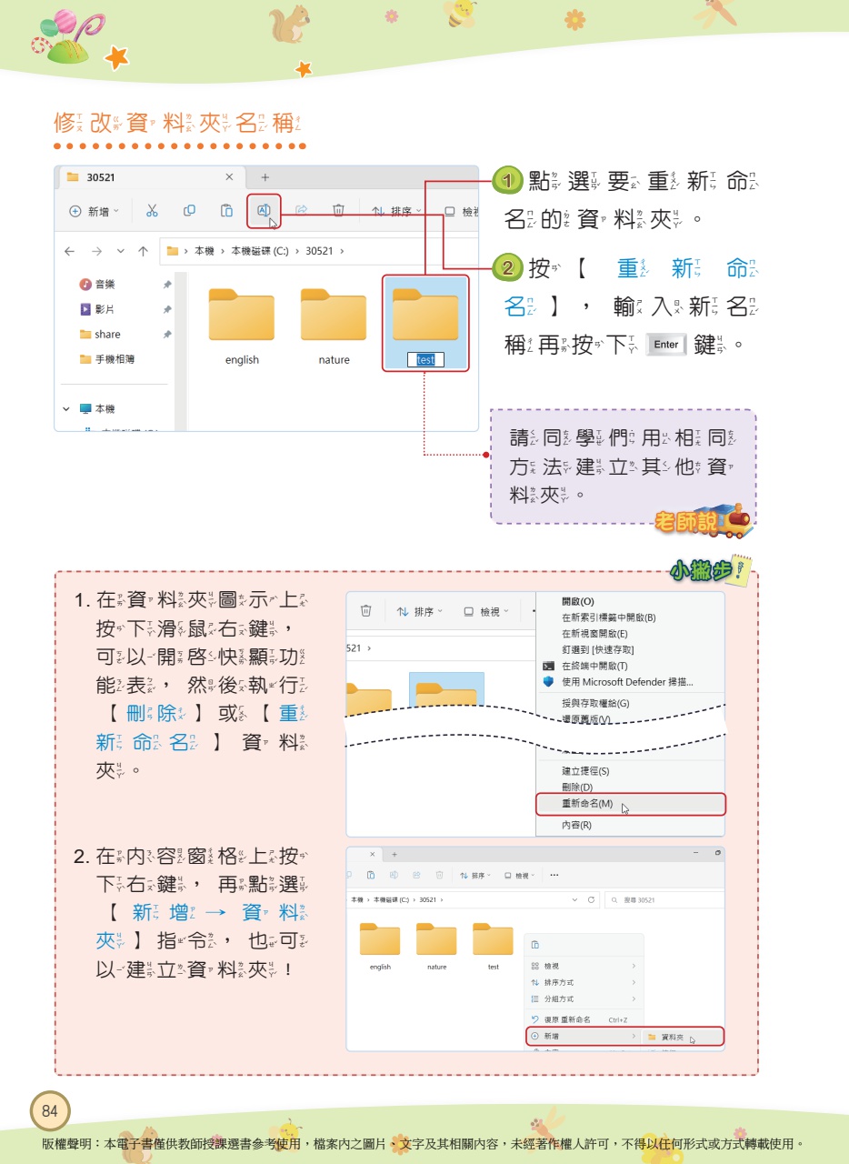The width and height of the screenshot is (849, 1164).
Task: Click the test folder name edit field
Action: pos(425,360)
